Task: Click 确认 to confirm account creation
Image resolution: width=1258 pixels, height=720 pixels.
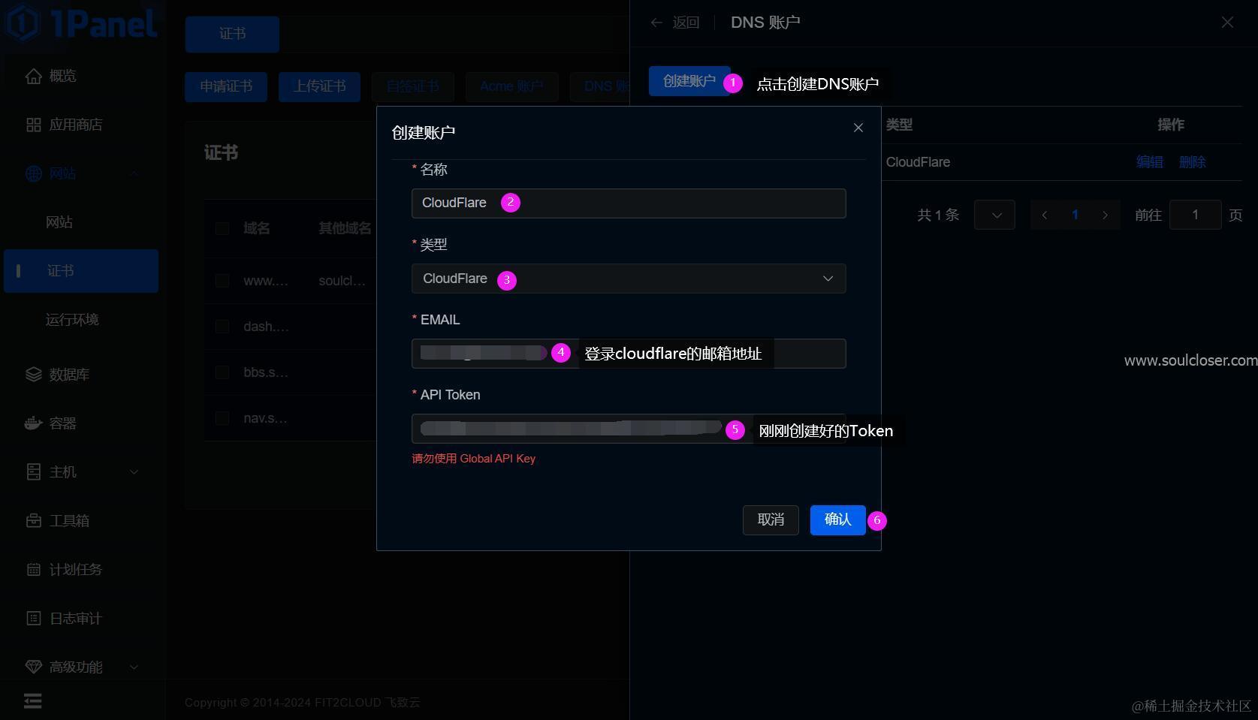Action: coord(837,520)
